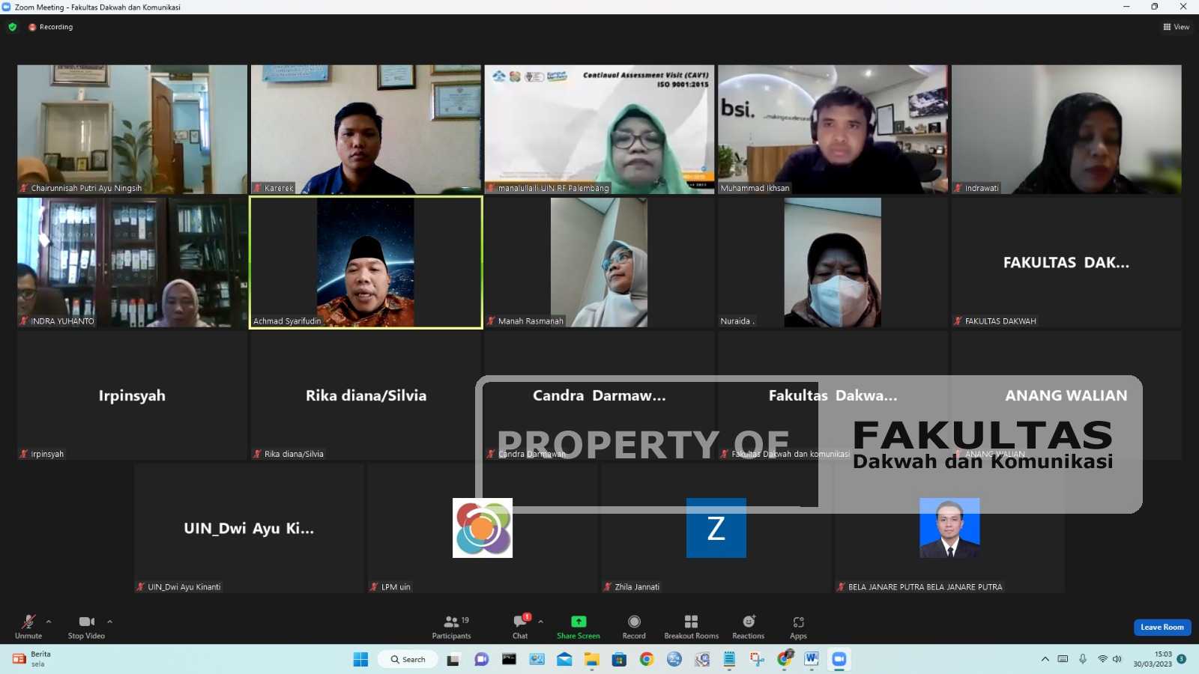The height and width of the screenshot is (674, 1199).
Task: Open network and volume quick settings
Action: coord(1110,659)
